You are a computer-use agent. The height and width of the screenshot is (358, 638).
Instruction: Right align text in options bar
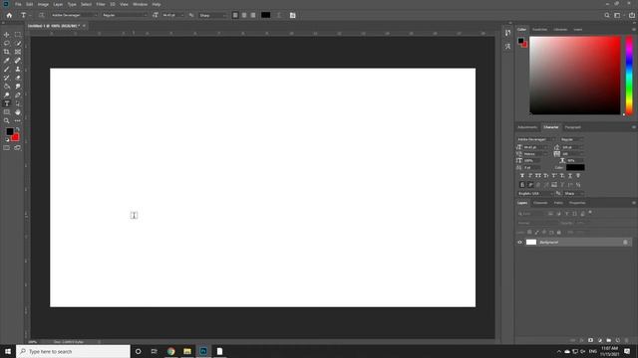click(x=253, y=15)
